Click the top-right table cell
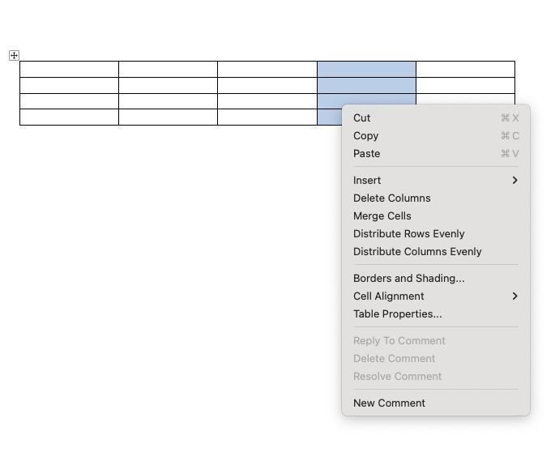Image resolution: width=555 pixels, height=452 pixels. (x=465, y=69)
